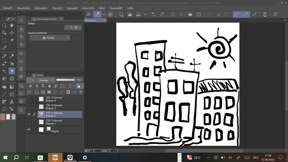This screenshot has width=288, height=162.
Task: Select the Zoom magnifier tool
Action: point(4,25)
